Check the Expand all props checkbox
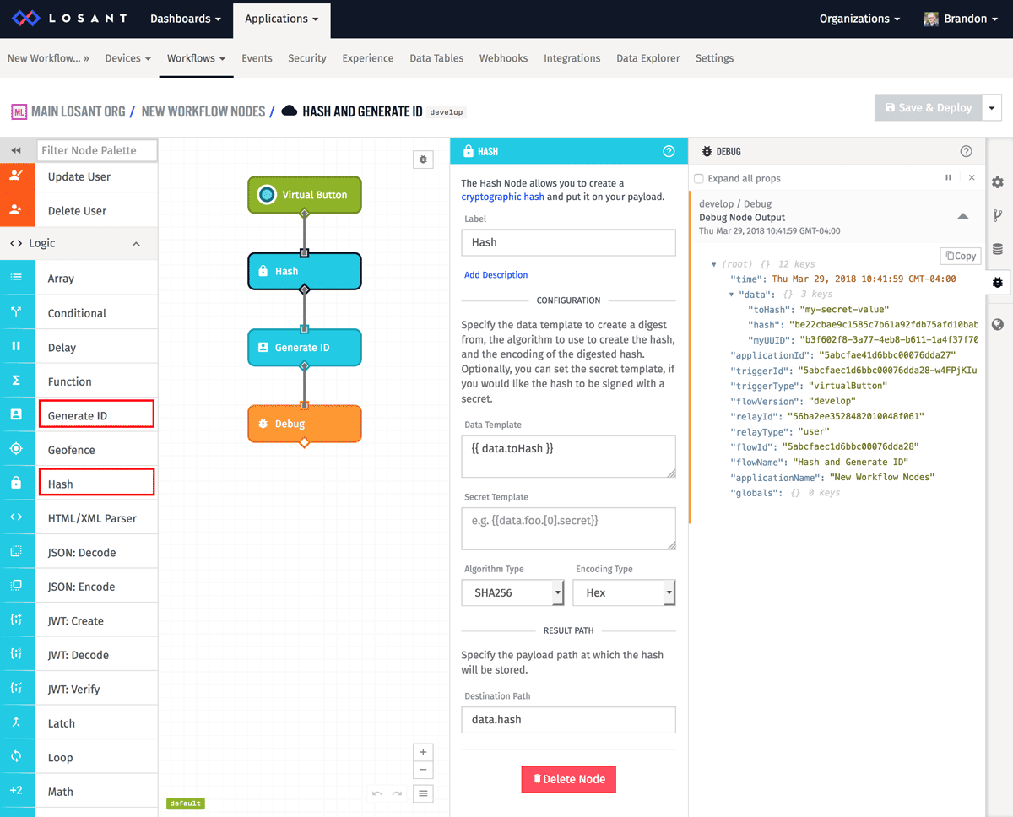This screenshot has height=817, width=1013. click(x=698, y=178)
